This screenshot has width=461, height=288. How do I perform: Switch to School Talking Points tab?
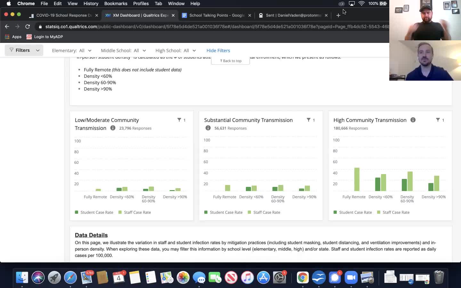tap(216, 15)
